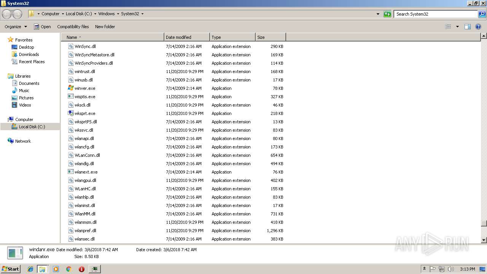The height and width of the screenshot is (274, 487).
Task: Select Libraries in the navigation pane
Action: click(x=23, y=76)
